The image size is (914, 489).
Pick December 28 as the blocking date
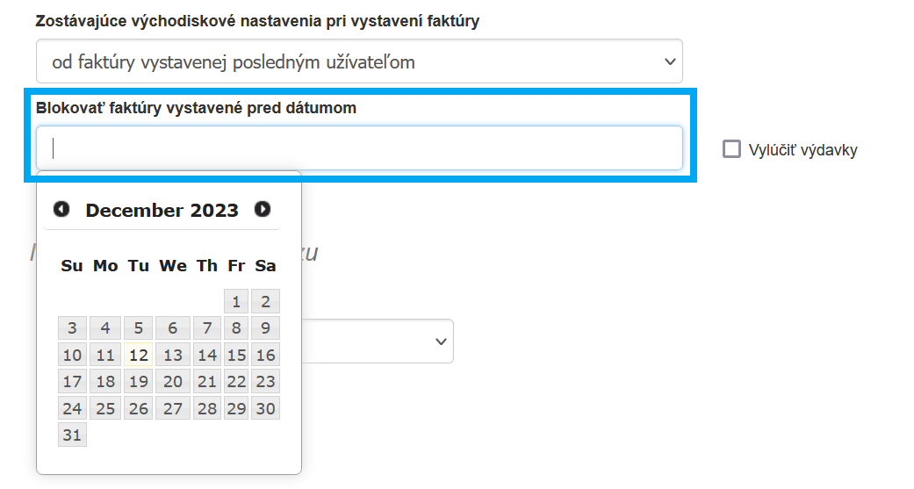(207, 408)
